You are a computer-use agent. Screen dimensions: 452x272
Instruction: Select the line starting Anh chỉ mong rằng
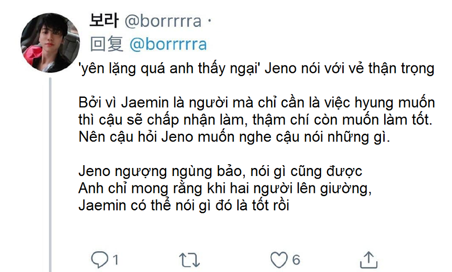tap(225, 189)
